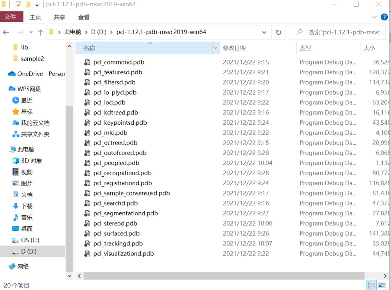Open recent locations dropdown arrow
Image resolution: width=391 pixels, height=290 pixels.
31,32
